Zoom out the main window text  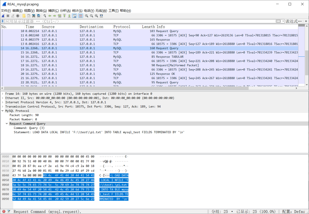92,16
